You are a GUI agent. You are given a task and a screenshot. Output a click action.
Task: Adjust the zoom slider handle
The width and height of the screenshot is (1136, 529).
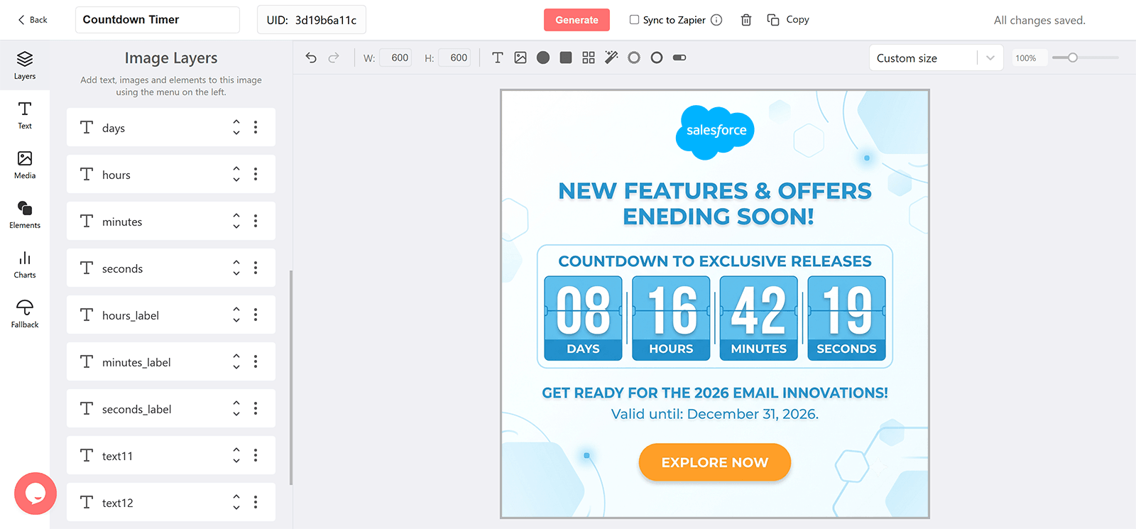(x=1073, y=58)
